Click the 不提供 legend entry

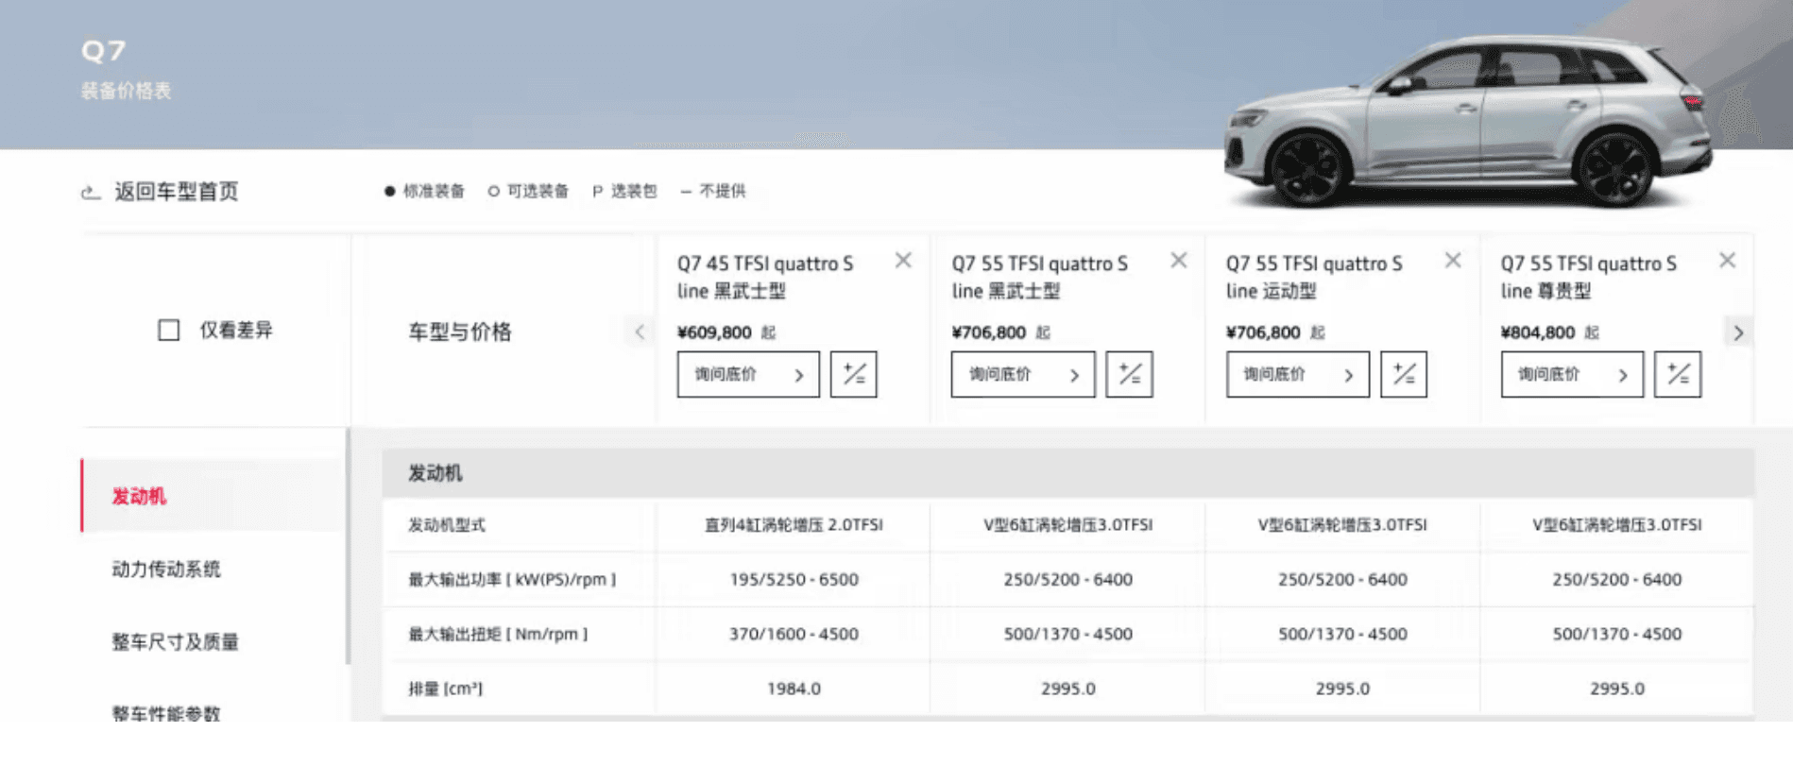(713, 191)
